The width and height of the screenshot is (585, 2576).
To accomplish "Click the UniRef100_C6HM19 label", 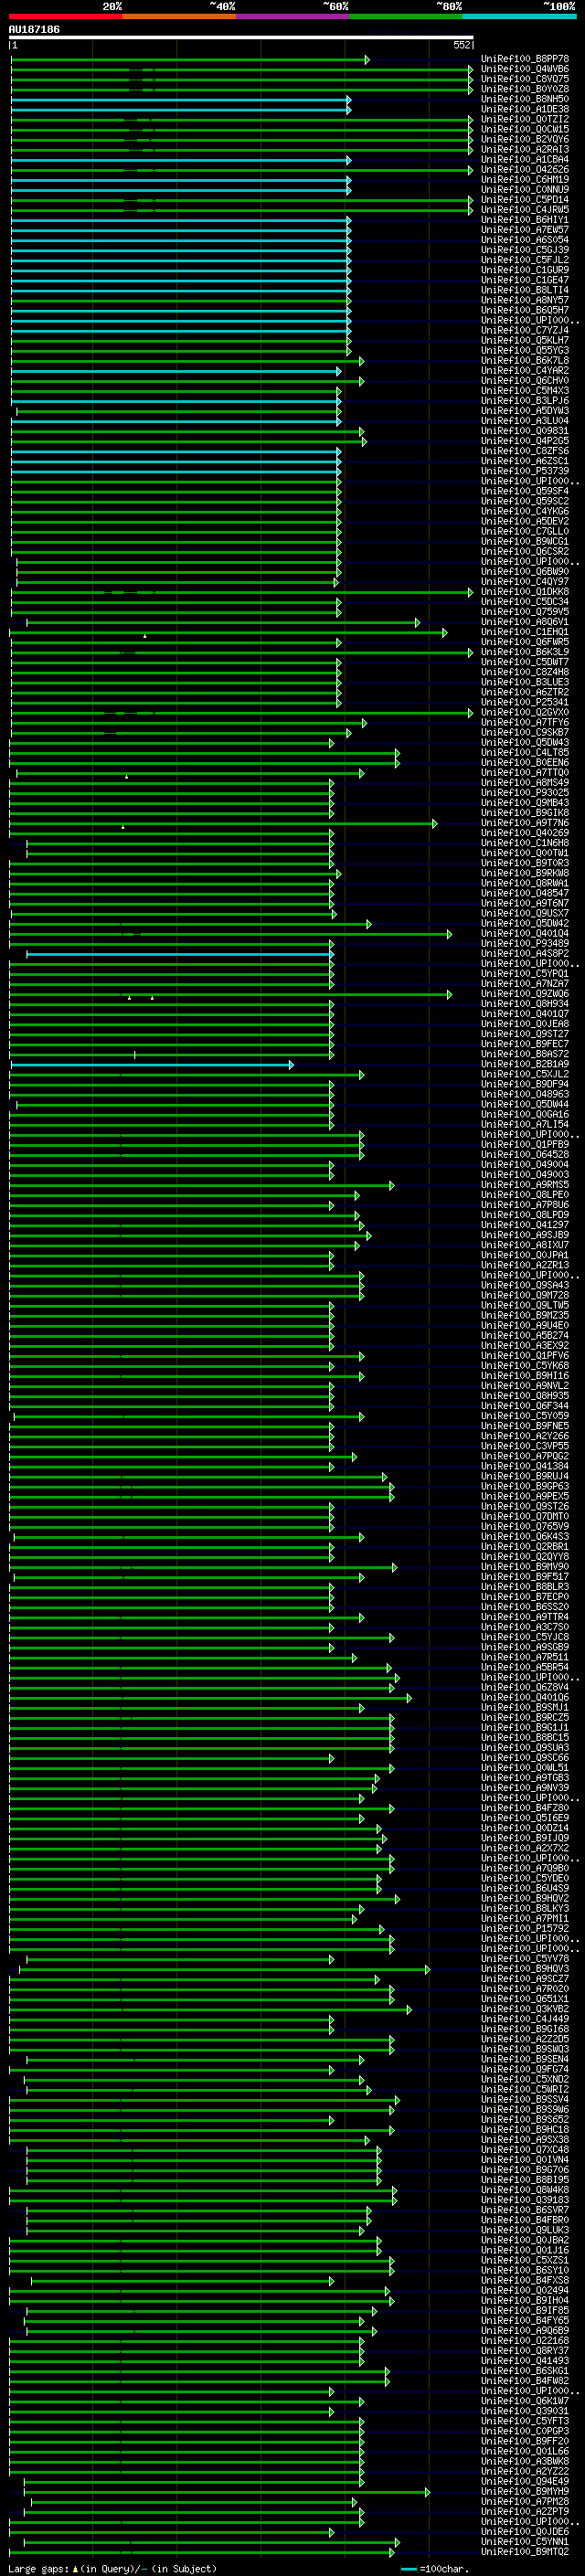I will click(525, 180).
